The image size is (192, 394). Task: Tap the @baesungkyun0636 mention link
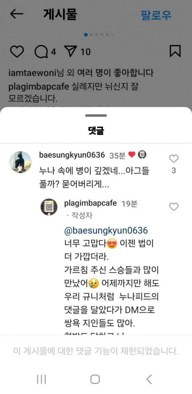pos(106,230)
